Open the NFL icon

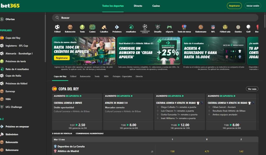(x=213, y=27)
